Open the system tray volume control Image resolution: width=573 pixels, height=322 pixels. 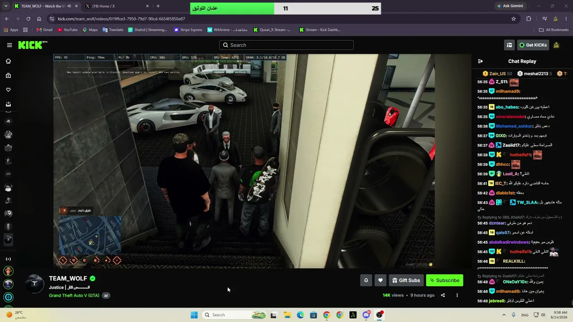coord(543,315)
